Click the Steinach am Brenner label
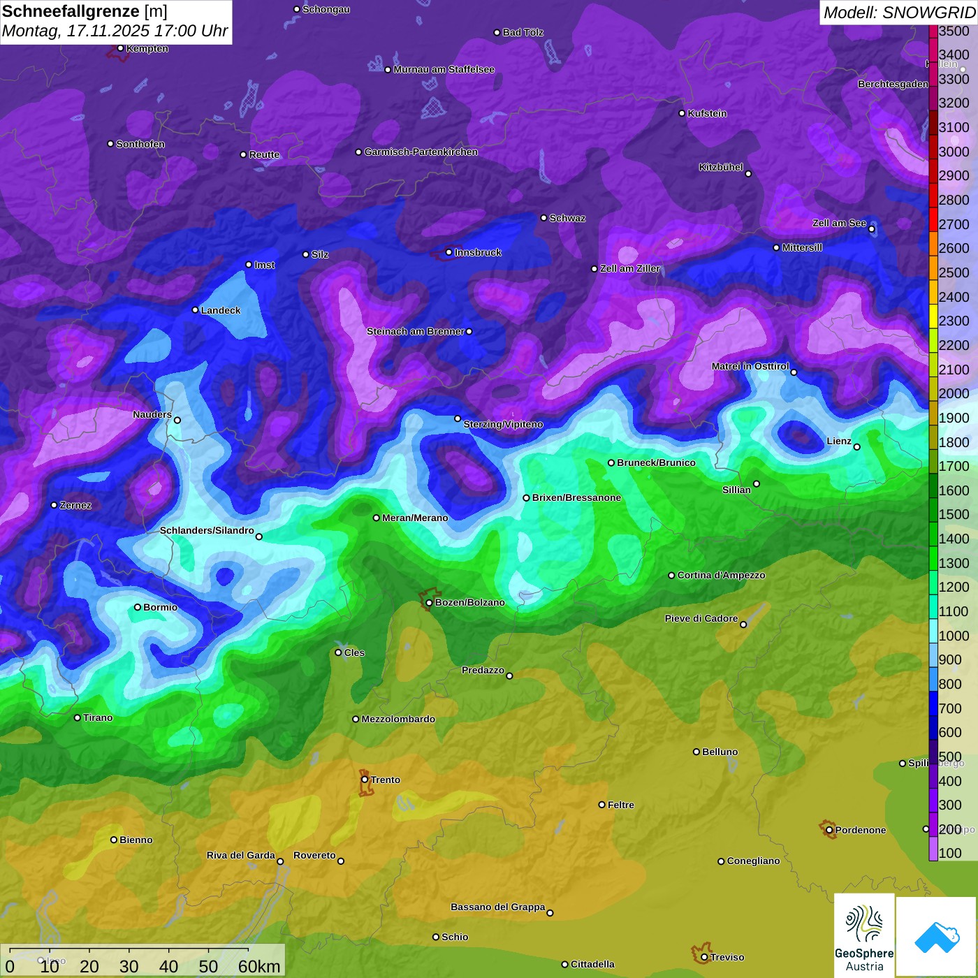Viewport: 978px width, 978px height. point(415,331)
